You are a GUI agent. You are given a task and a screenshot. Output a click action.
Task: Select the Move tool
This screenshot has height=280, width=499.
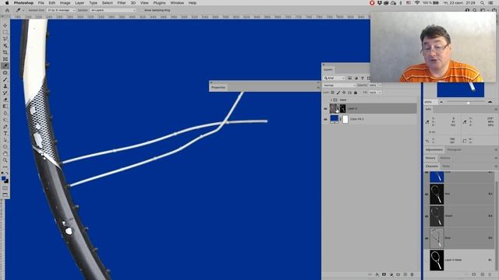(x=5, y=26)
